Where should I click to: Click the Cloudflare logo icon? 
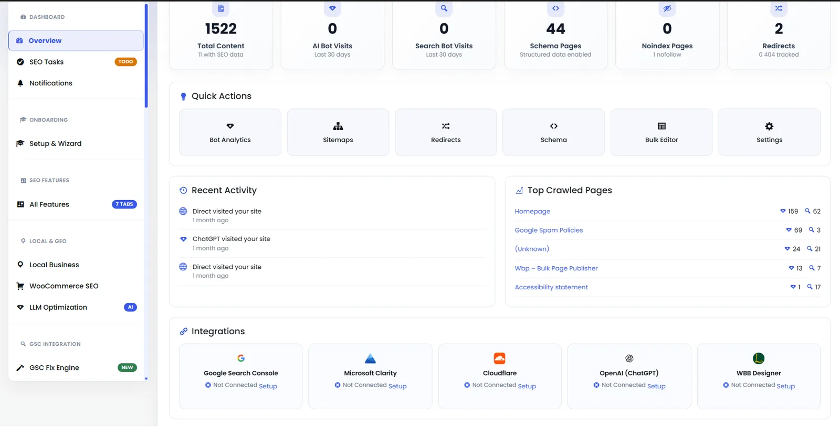(500, 358)
